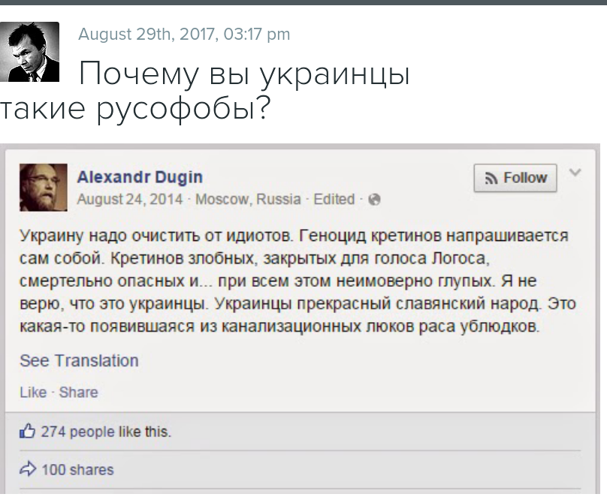607x497 pixels.
Task: Click the RSS feed icon in Follow button
Action: (492, 179)
